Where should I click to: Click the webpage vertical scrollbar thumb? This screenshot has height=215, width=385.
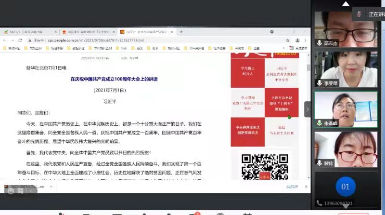pos(308,67)
